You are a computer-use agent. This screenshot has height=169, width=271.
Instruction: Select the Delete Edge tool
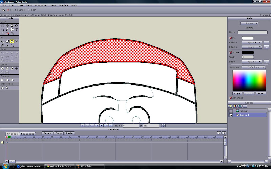[7, 33]
